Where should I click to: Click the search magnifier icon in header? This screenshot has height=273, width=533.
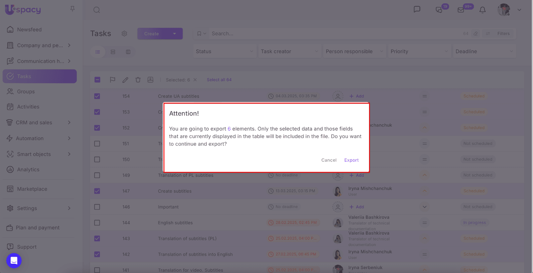[x=97, y=10]
